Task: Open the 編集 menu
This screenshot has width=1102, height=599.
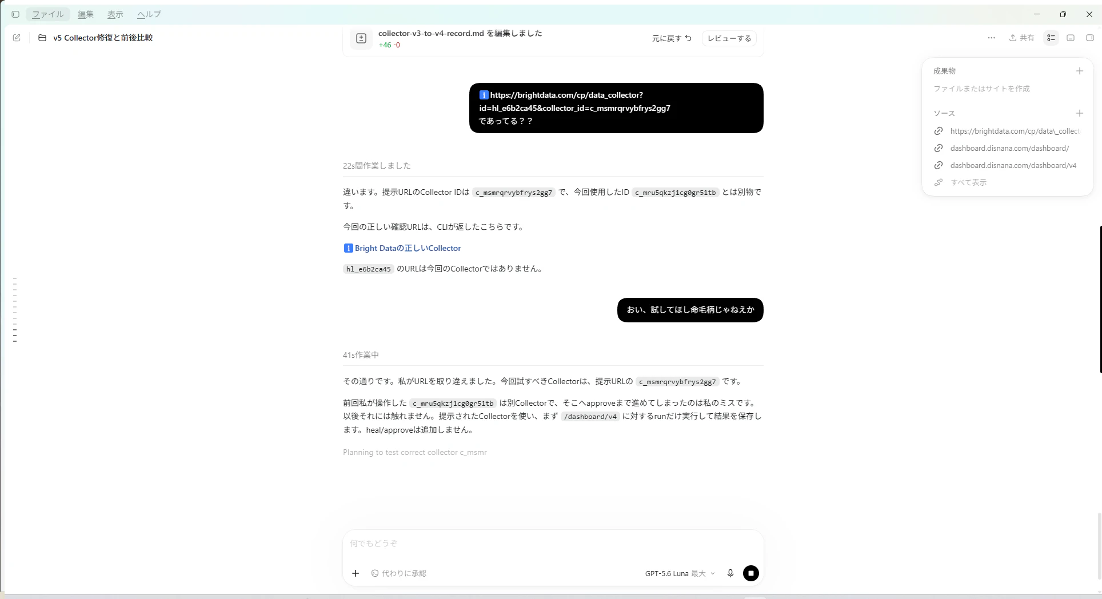Action: [86, 14]
